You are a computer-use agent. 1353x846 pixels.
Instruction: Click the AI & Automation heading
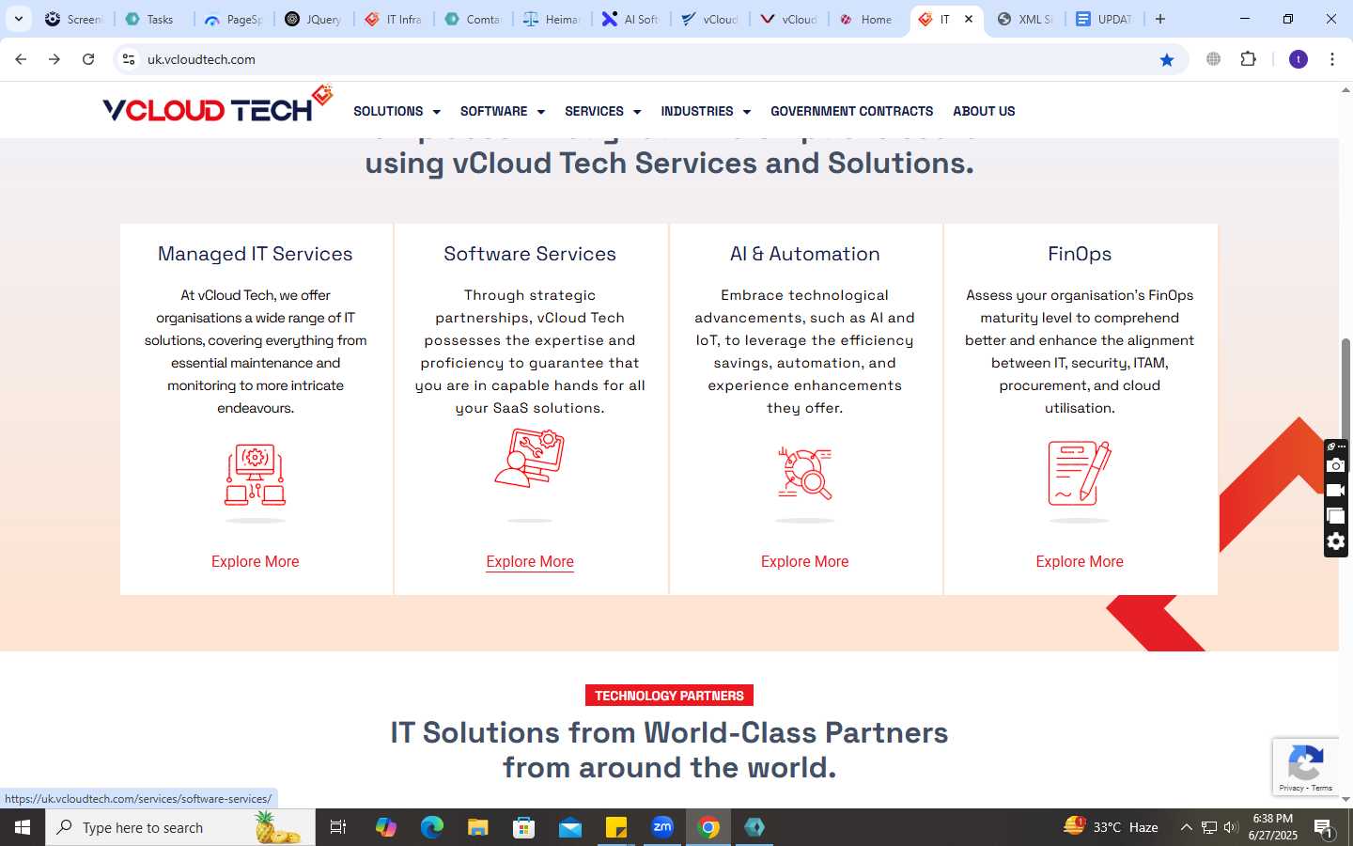tap(805, 254)
